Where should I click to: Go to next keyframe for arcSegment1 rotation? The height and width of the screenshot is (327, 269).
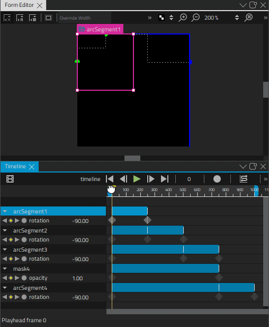pos(17,220)
